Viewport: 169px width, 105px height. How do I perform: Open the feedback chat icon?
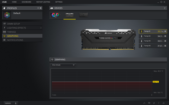(x=149, y=103)
